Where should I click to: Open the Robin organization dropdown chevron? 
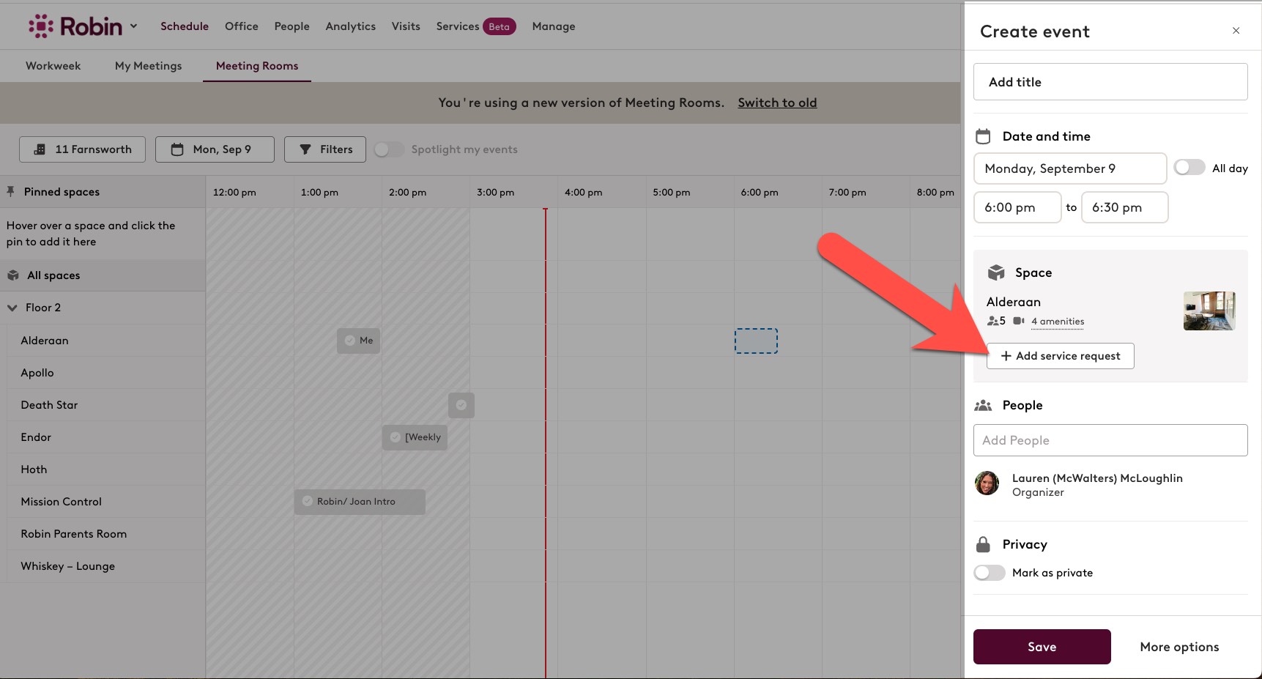[x=133, y=26]
